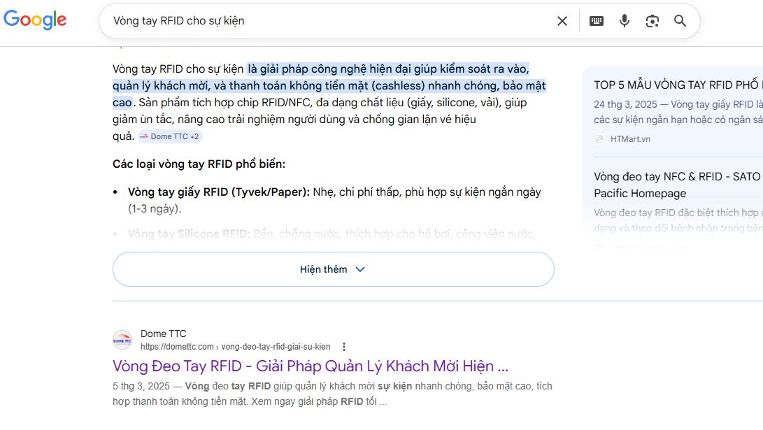The width and height of the screenshot is (763, 430).
Task: Expand the chevron next to 'Hiện thêm'
Action: click(x=360, y=268)
